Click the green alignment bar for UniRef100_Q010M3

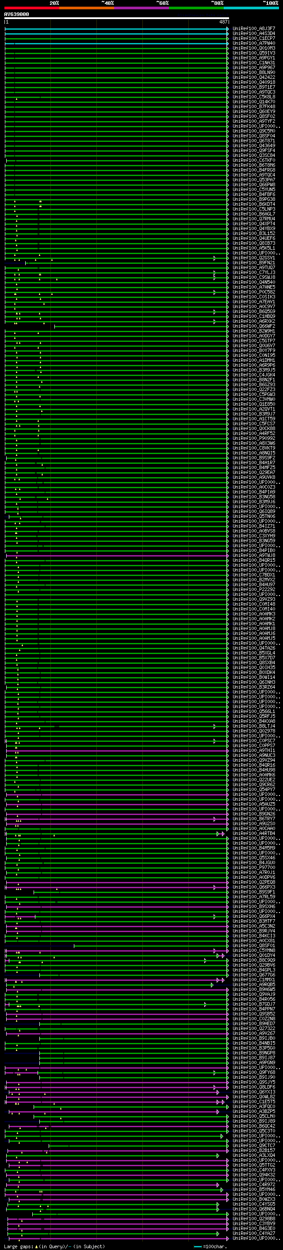[116, 48]
